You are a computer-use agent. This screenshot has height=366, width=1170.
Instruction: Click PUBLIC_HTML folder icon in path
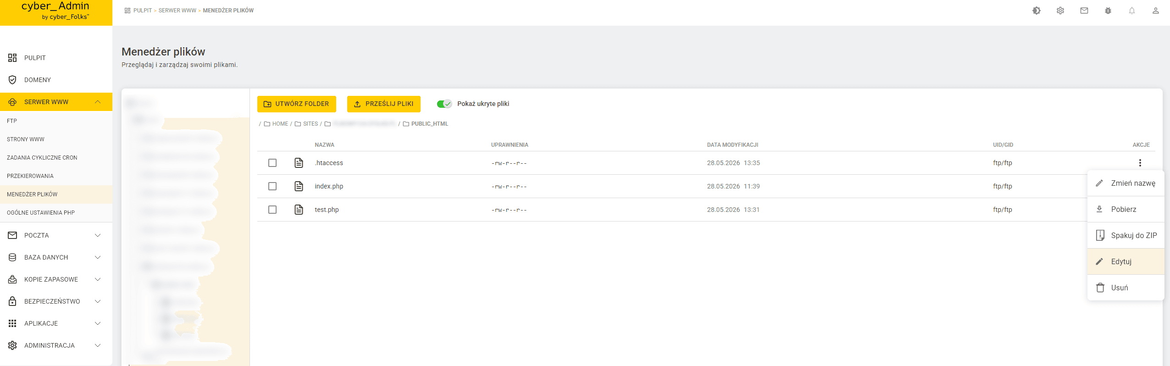click(x=406, y=124)
